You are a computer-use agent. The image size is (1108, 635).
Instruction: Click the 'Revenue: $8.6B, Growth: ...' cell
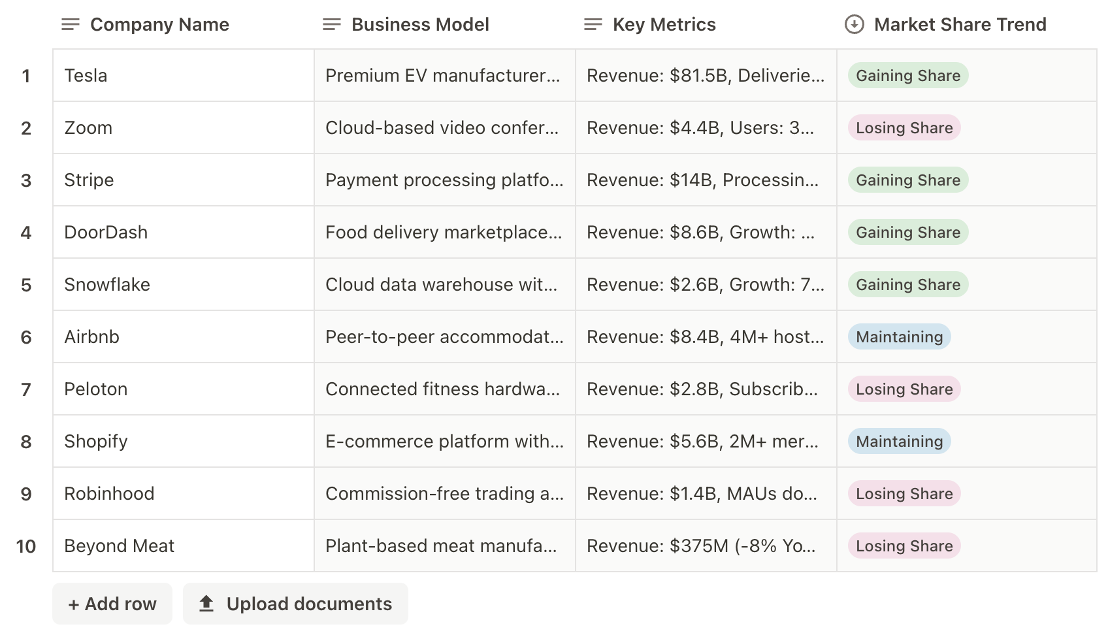706,232
